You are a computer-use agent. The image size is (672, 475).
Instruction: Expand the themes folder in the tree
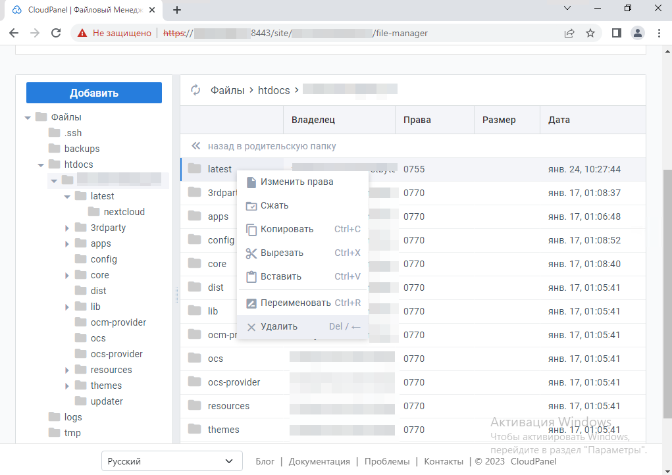click(67, 386)
